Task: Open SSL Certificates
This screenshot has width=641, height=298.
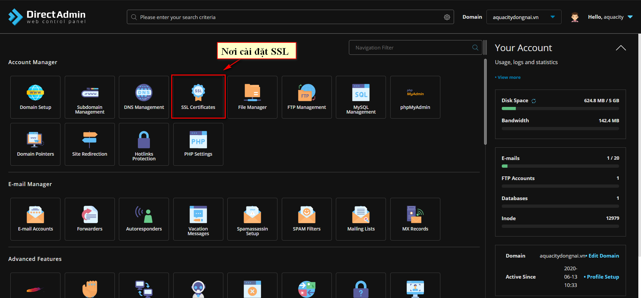Action: (x=198, y=97)
